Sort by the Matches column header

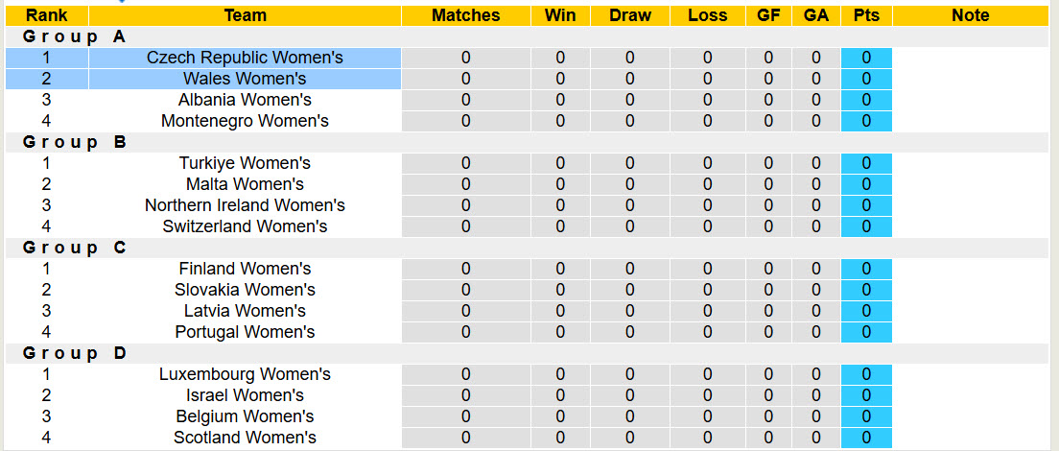coord(465,15)
